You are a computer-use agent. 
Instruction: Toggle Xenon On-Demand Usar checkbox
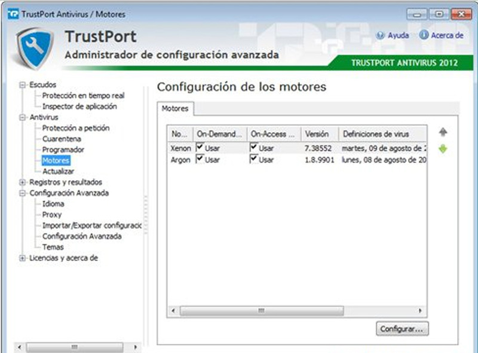click(x=200, y=147)
